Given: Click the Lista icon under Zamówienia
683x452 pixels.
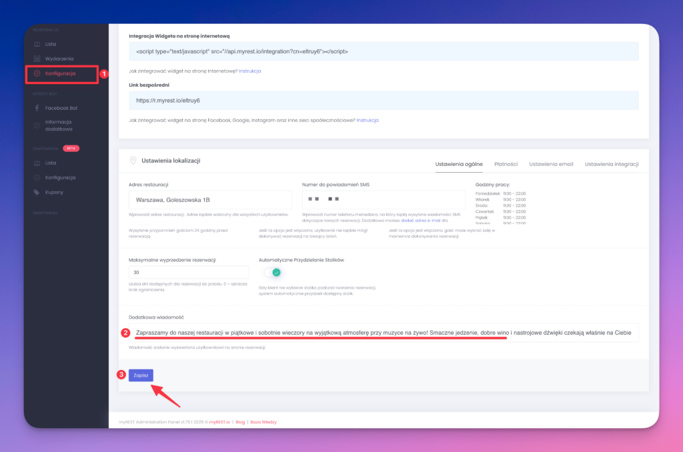Looking at the screenshot, I should click(37, 163).
